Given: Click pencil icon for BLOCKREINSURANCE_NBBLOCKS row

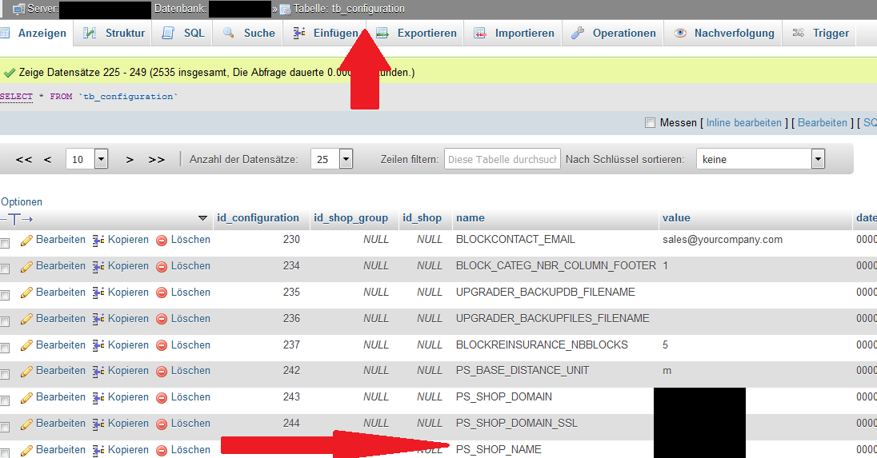Looking at the screenshot, I should click(x=26, y=346).
